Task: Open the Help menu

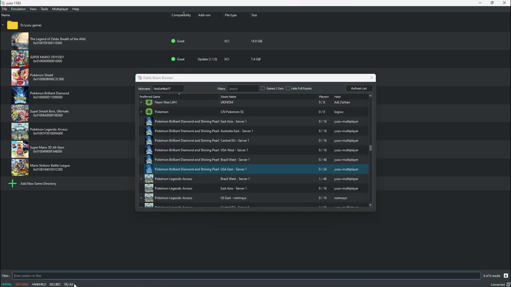Action: pyautogui.click(x=75, y=9)
